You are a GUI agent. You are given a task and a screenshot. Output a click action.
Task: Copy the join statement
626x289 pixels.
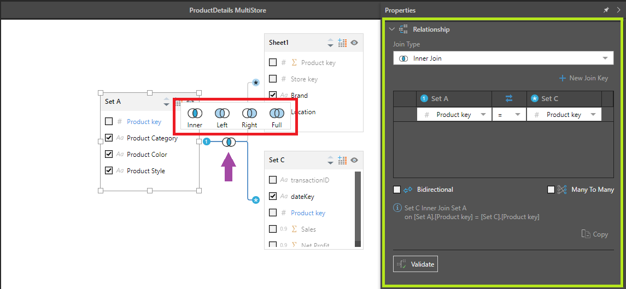click(594, 234)
